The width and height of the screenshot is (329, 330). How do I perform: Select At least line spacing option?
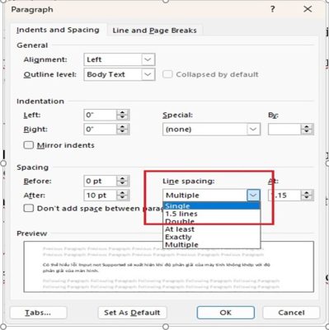pyautogui.click(x=211, y=229)
